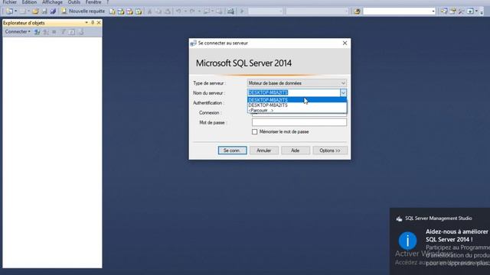This screenshot has width=490, height=275.
Task: Click the Filter funnel icon in Object Explorer
Action: 64,32
